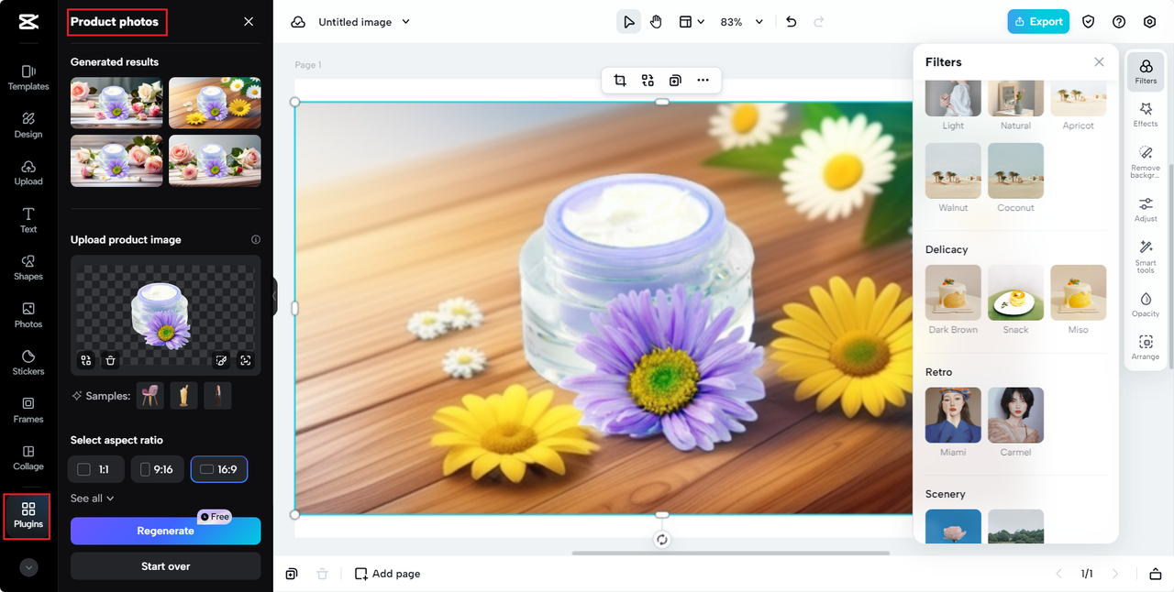Duplicate image from floating toolbar
The width and height of the screenshot is (1174, 592).
tap(675, 81)
